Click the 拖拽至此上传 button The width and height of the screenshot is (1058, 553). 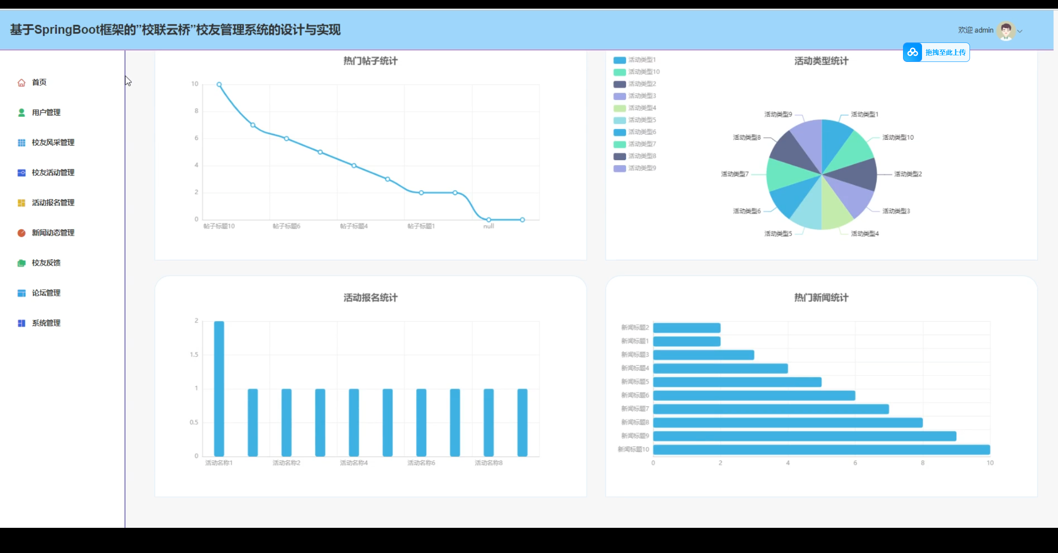coord(945,52)
